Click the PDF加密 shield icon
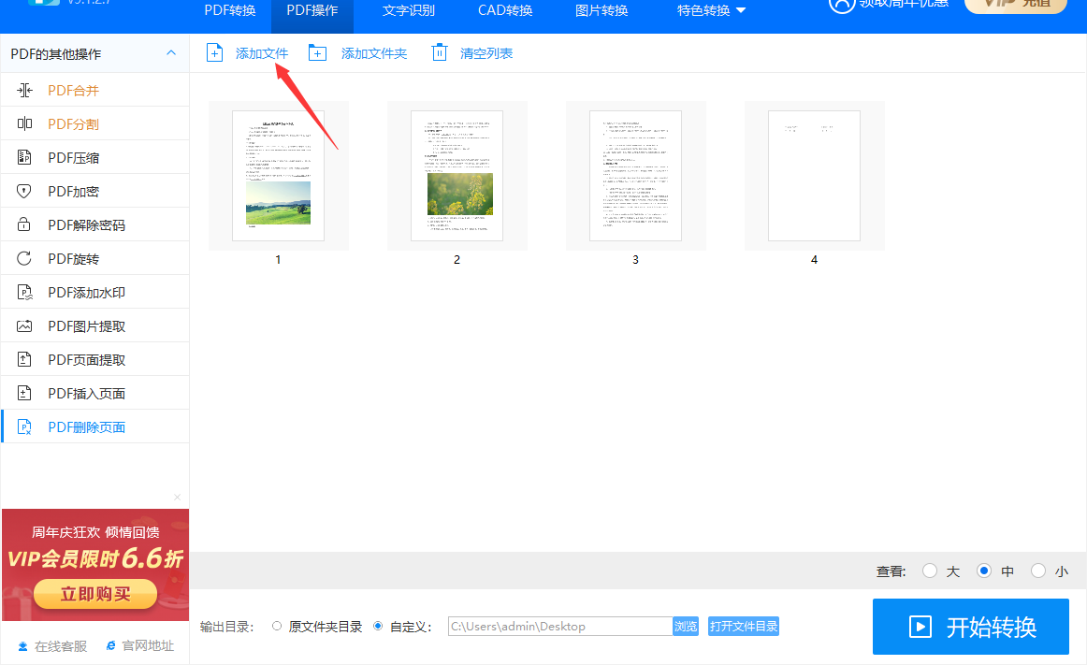Screen dimensions: 1087x665 tap(24, 191)
